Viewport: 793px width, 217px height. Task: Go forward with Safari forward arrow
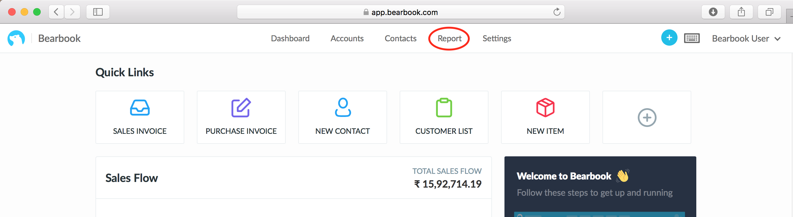pyautogui.click(x=72, y=12)
